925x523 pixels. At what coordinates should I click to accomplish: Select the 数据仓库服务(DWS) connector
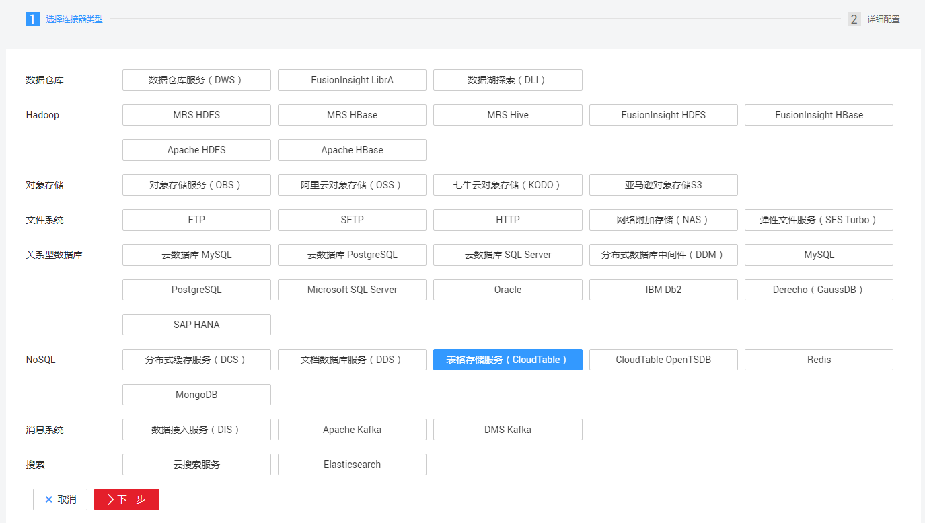[196, 80]
